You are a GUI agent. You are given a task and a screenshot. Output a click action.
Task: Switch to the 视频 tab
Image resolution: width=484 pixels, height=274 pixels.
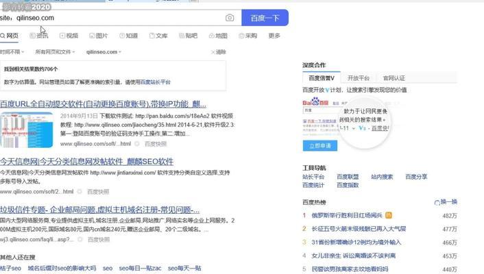(x=69, y=36)
